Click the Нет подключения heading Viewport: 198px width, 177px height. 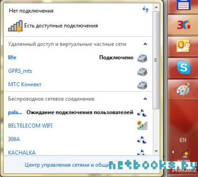pos(31,11)
